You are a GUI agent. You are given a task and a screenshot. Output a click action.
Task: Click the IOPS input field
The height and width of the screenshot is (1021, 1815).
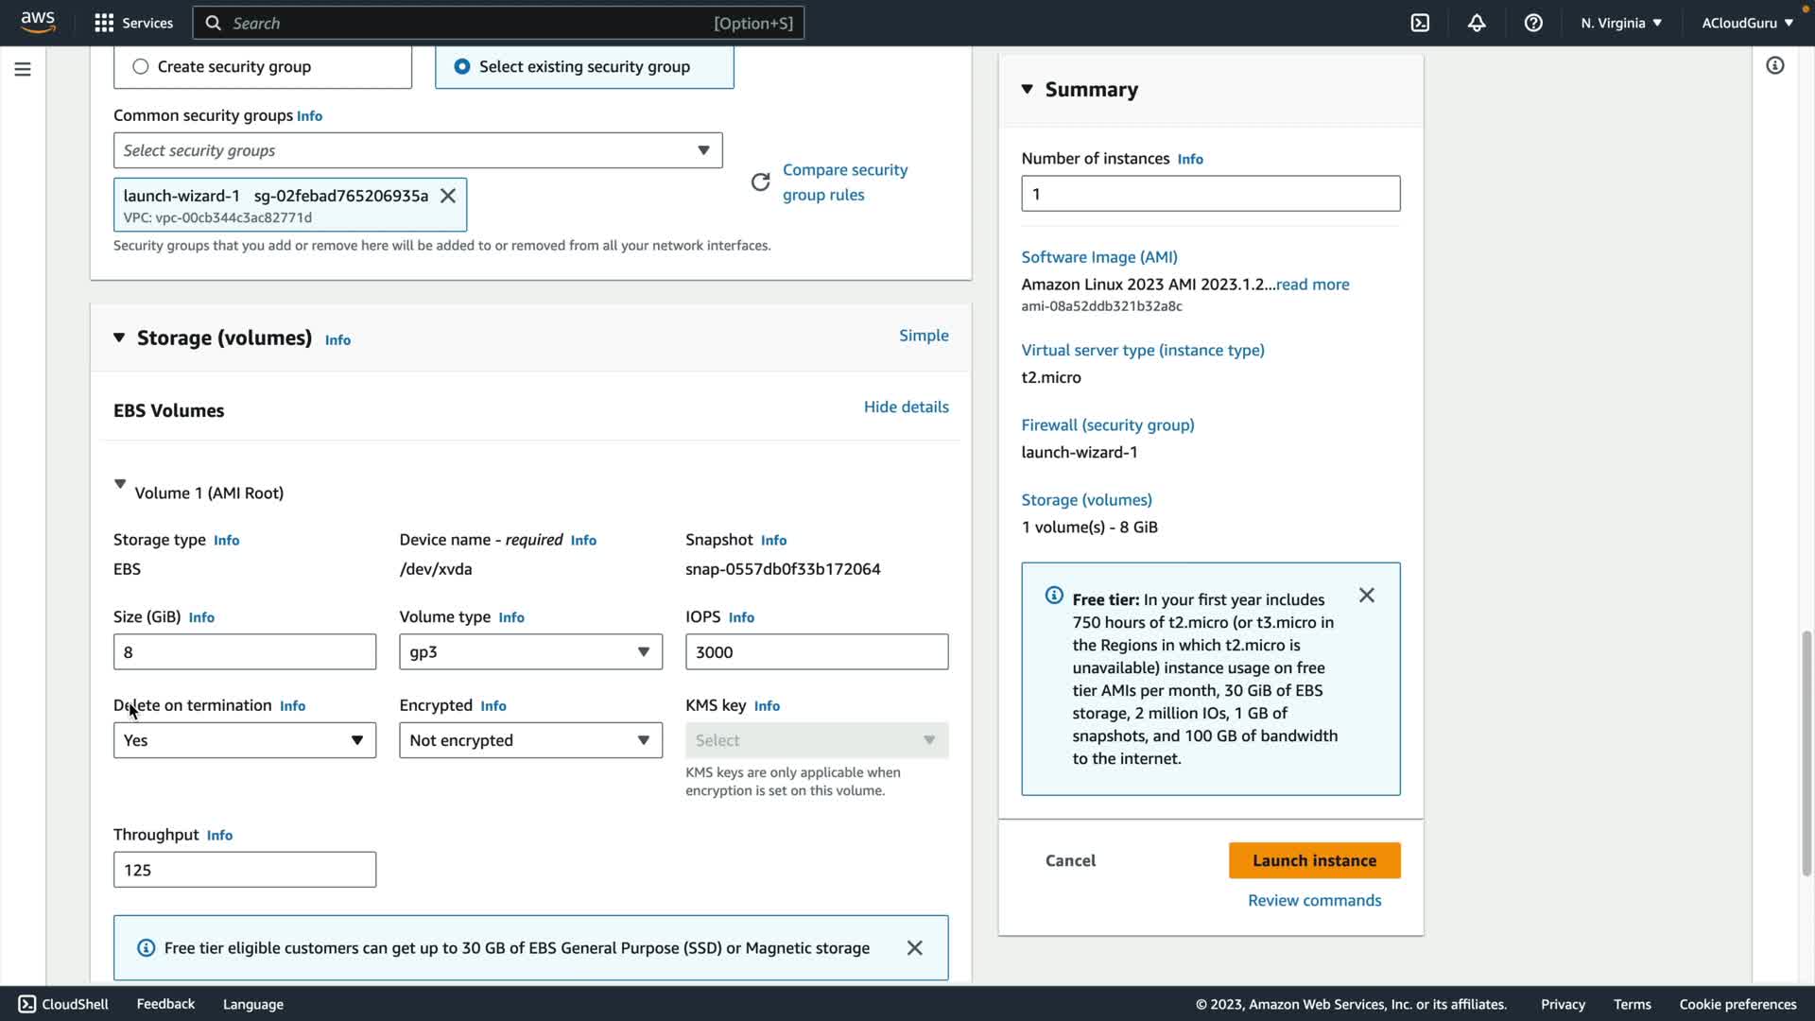pos(816,651)
